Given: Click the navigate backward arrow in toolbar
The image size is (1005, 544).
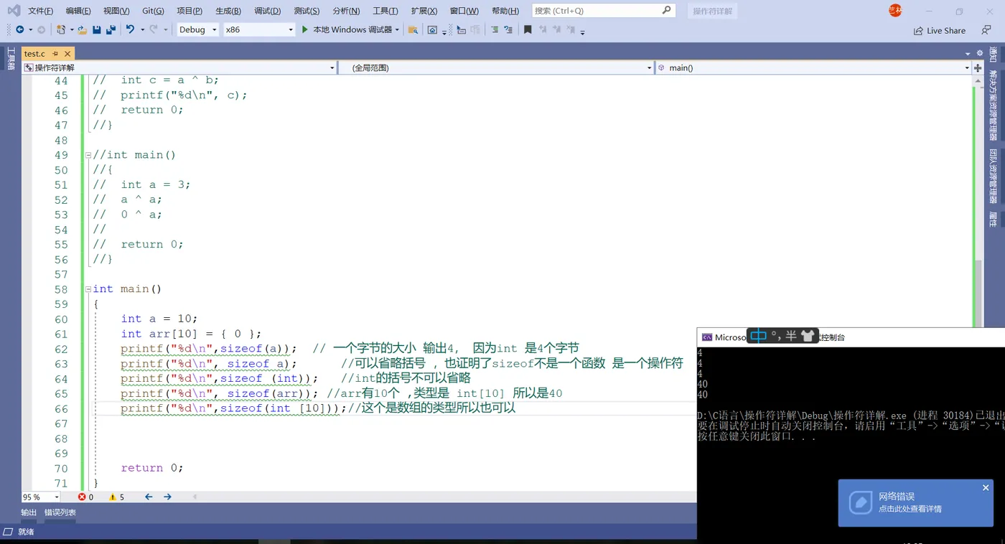Looking at the screenshot, I should click(x=19, y=29).
